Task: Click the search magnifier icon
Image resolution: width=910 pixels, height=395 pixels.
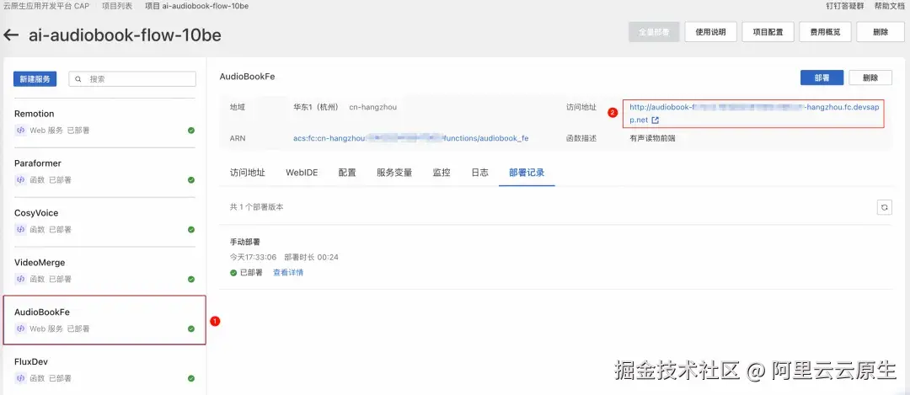Action: [x=78, y=79]
